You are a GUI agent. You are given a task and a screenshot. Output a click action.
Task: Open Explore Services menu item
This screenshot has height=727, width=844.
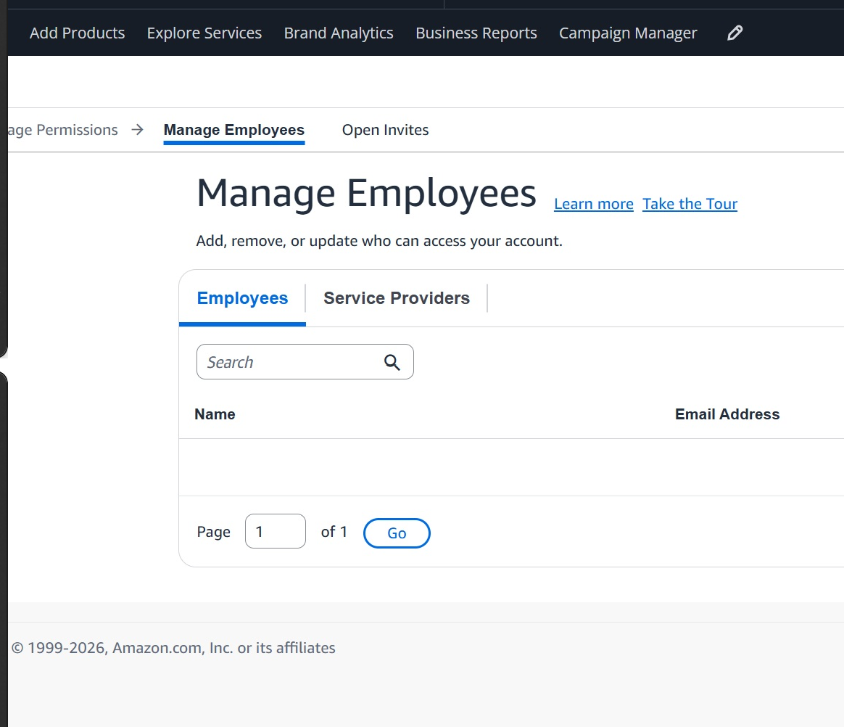click(x=204, y=33)
